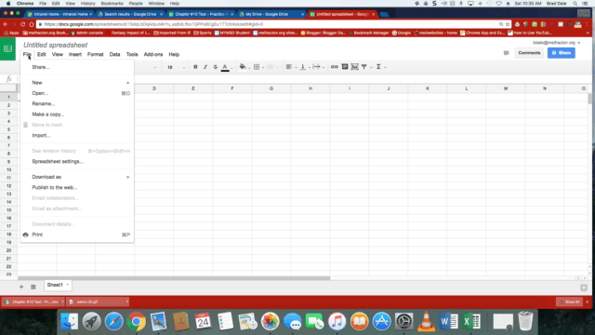Open the text color picker

click(225, 67)
